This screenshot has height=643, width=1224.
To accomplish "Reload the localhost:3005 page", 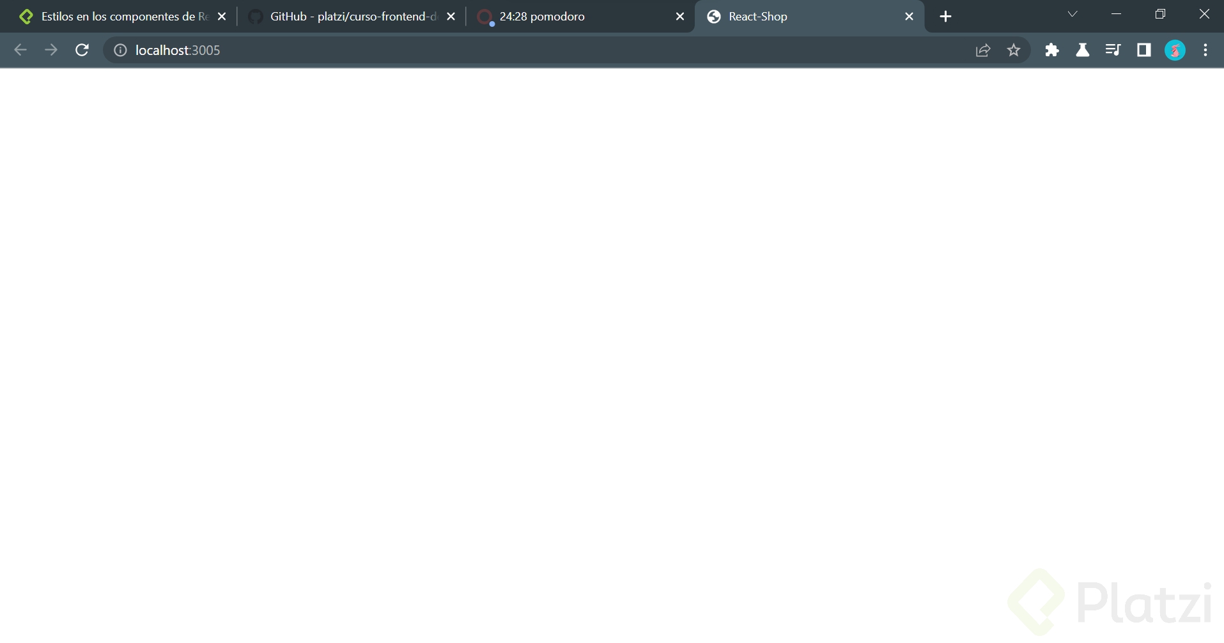I will (x=82, y=50).
